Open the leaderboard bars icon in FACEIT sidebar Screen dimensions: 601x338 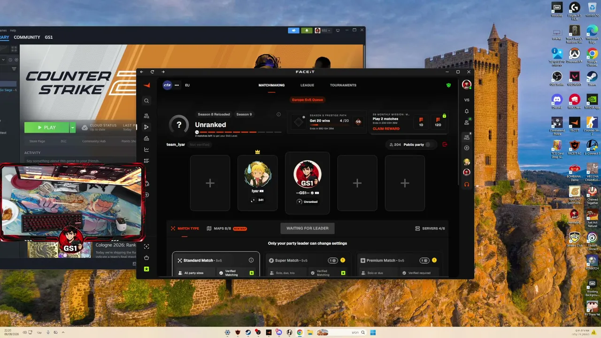tap(146, 138)
